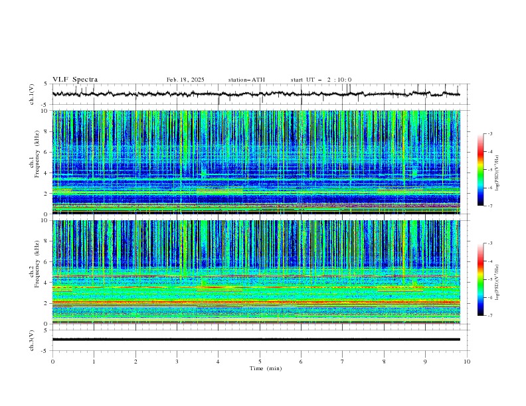Click the '-7' value on ch.2 colorbar
This screenshot has height=406, width=526.
click(489, 316)
